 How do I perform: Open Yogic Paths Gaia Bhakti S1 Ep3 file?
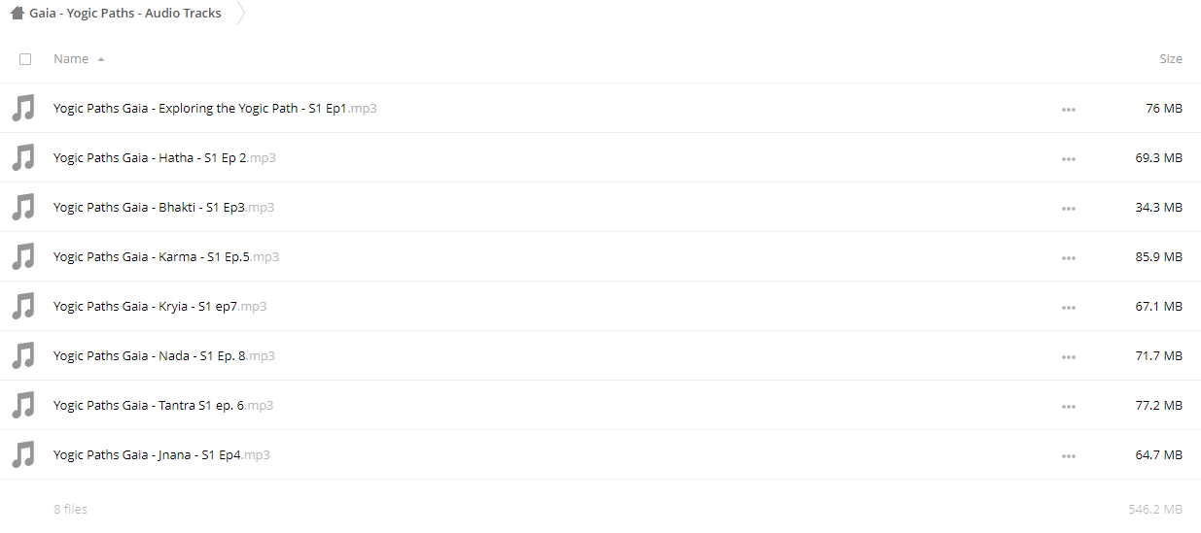163,207
